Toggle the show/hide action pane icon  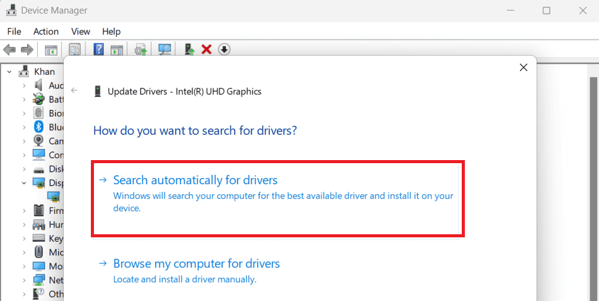(117, 49)
